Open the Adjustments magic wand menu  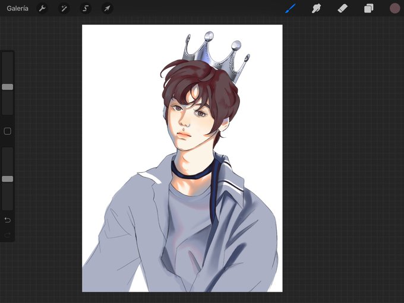coord(64,8)
